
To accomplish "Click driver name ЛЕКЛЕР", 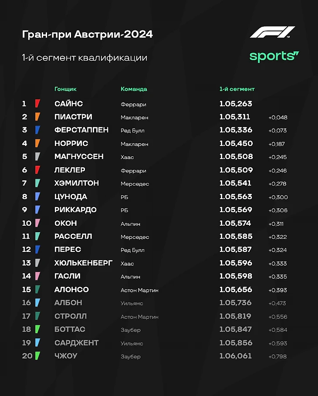I will pyautogui.click(x=70, y=170).
